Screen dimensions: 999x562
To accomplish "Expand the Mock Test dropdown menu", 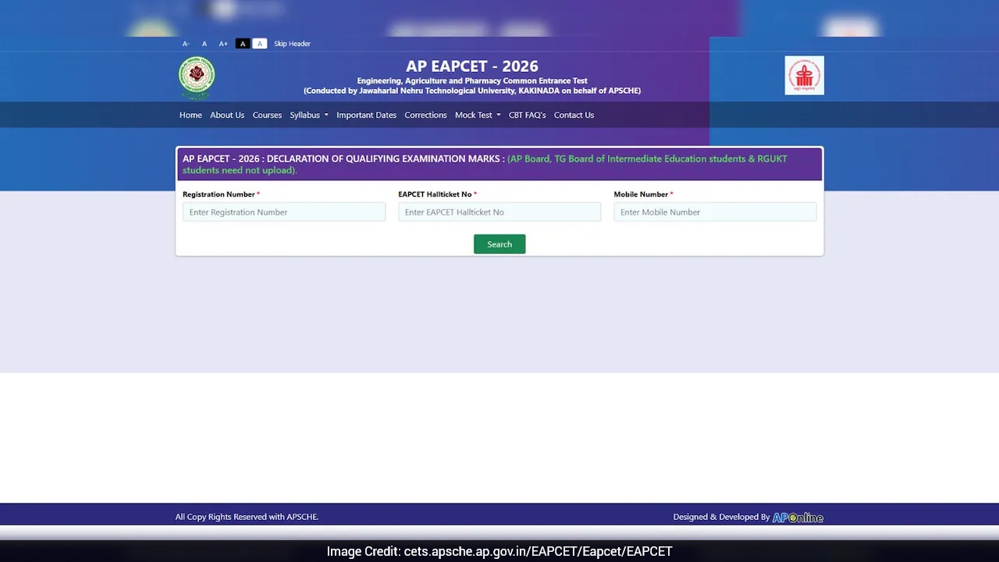I will 478,115.
